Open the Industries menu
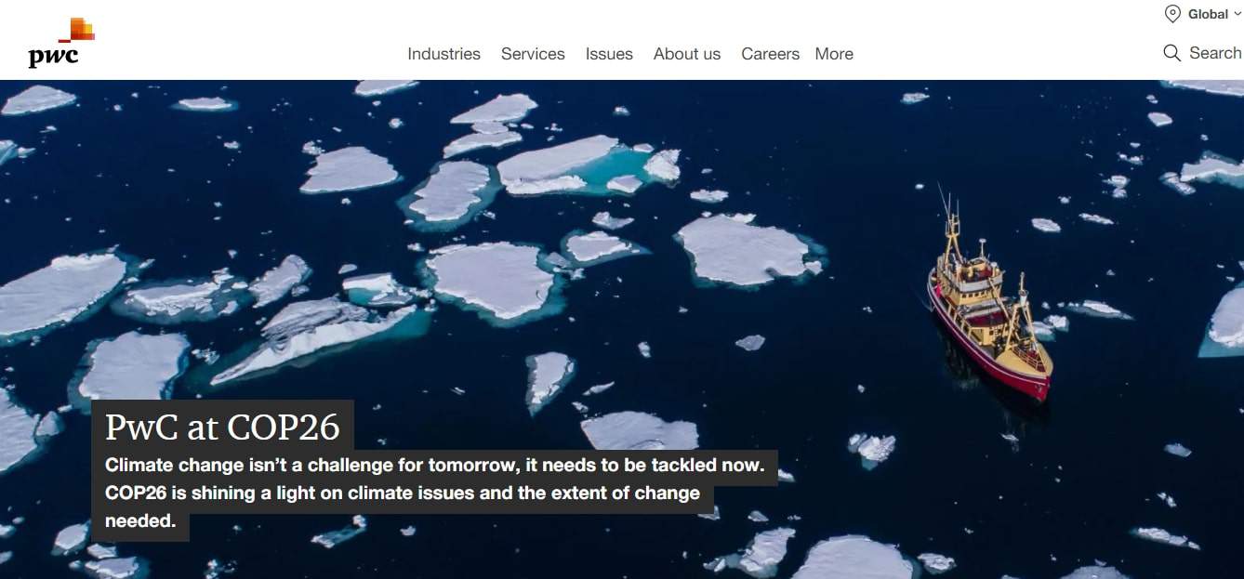This screenshot has height=579, width=1244. click(443, 54)
